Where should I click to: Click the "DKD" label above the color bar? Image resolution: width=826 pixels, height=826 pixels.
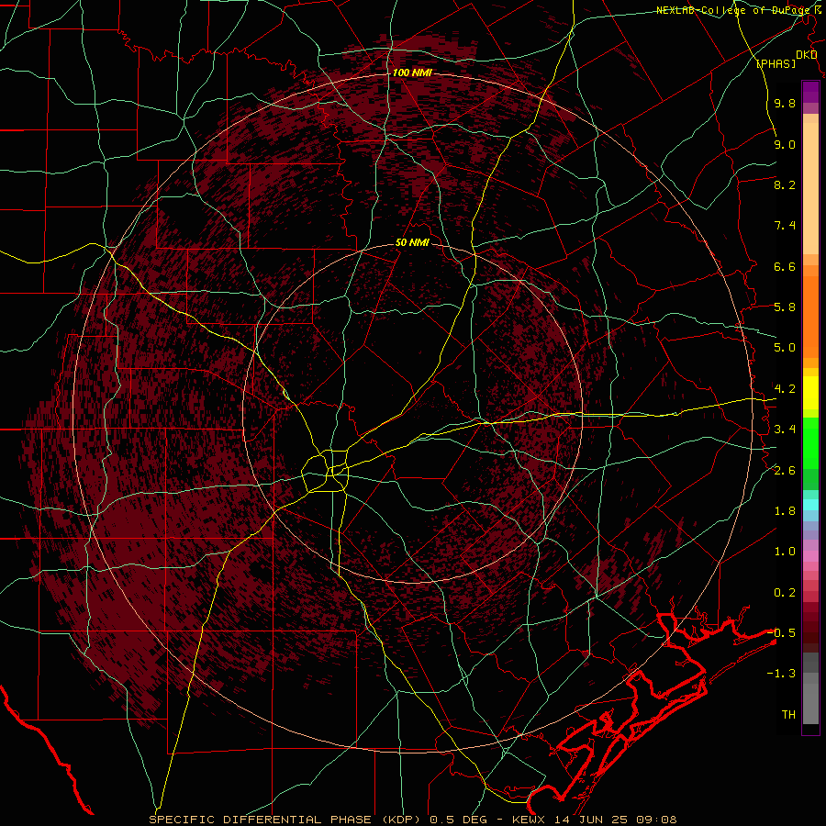806,55
